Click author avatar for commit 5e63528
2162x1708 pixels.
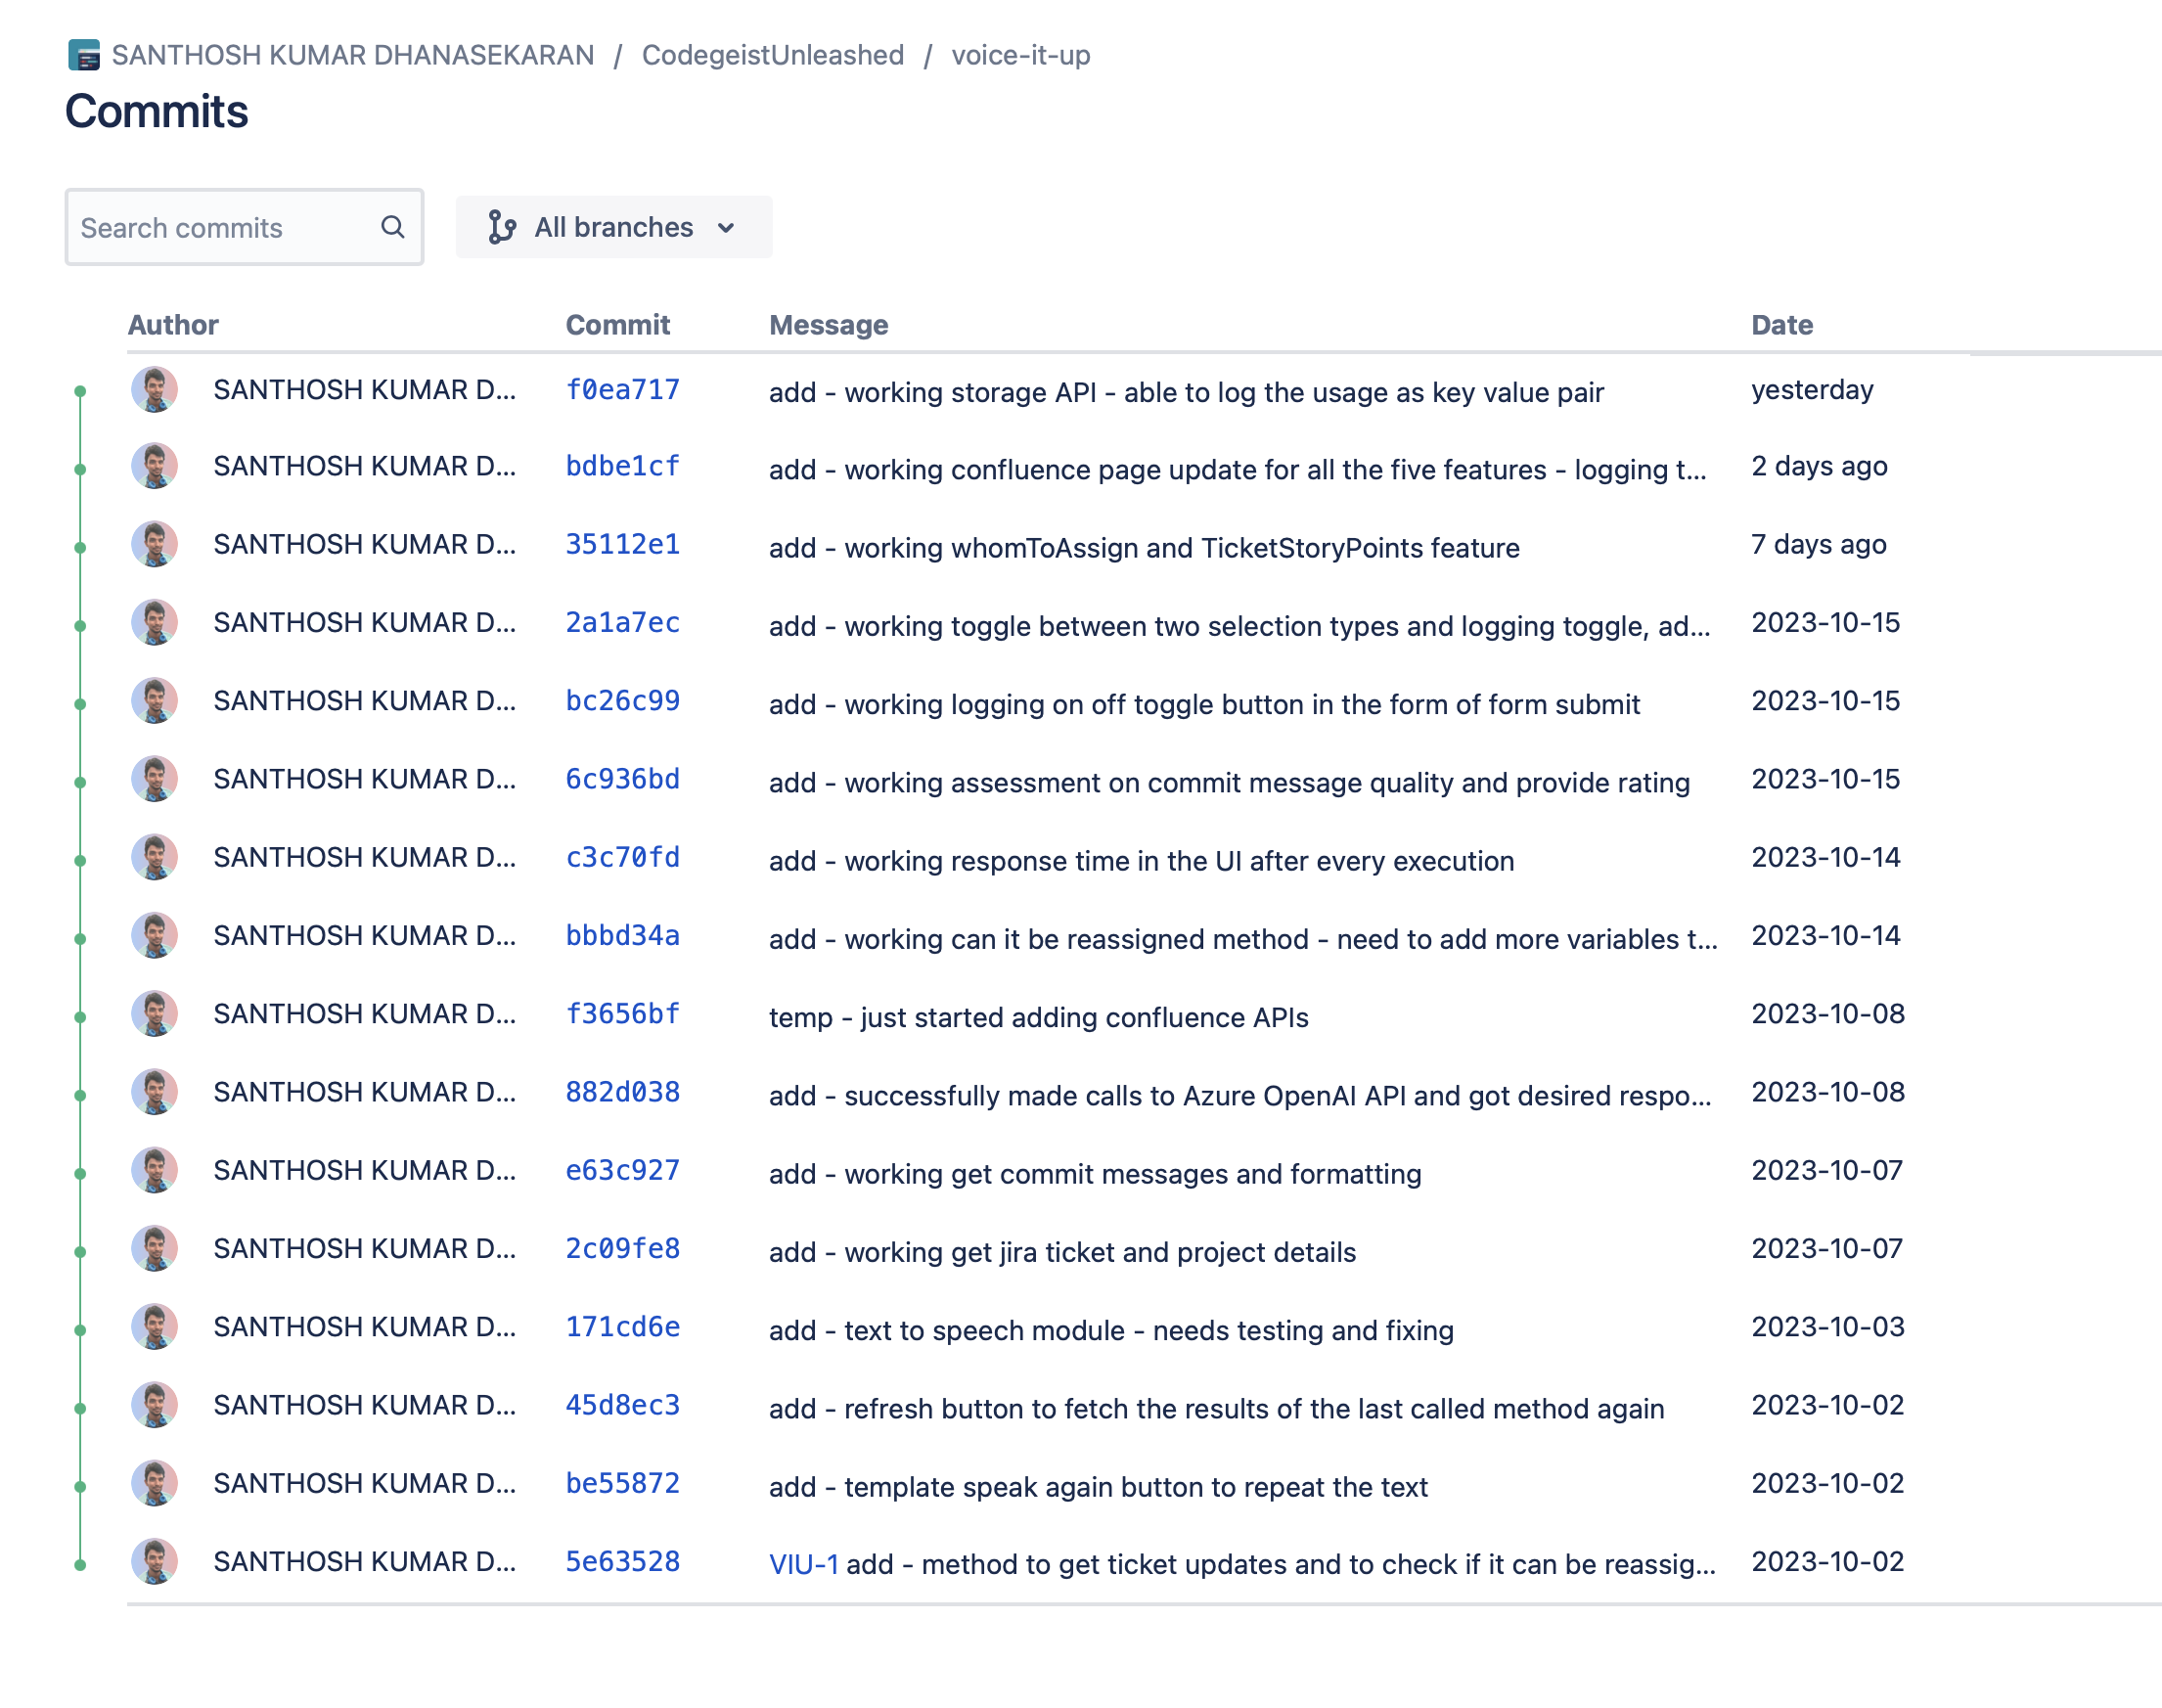[155, 1561]
